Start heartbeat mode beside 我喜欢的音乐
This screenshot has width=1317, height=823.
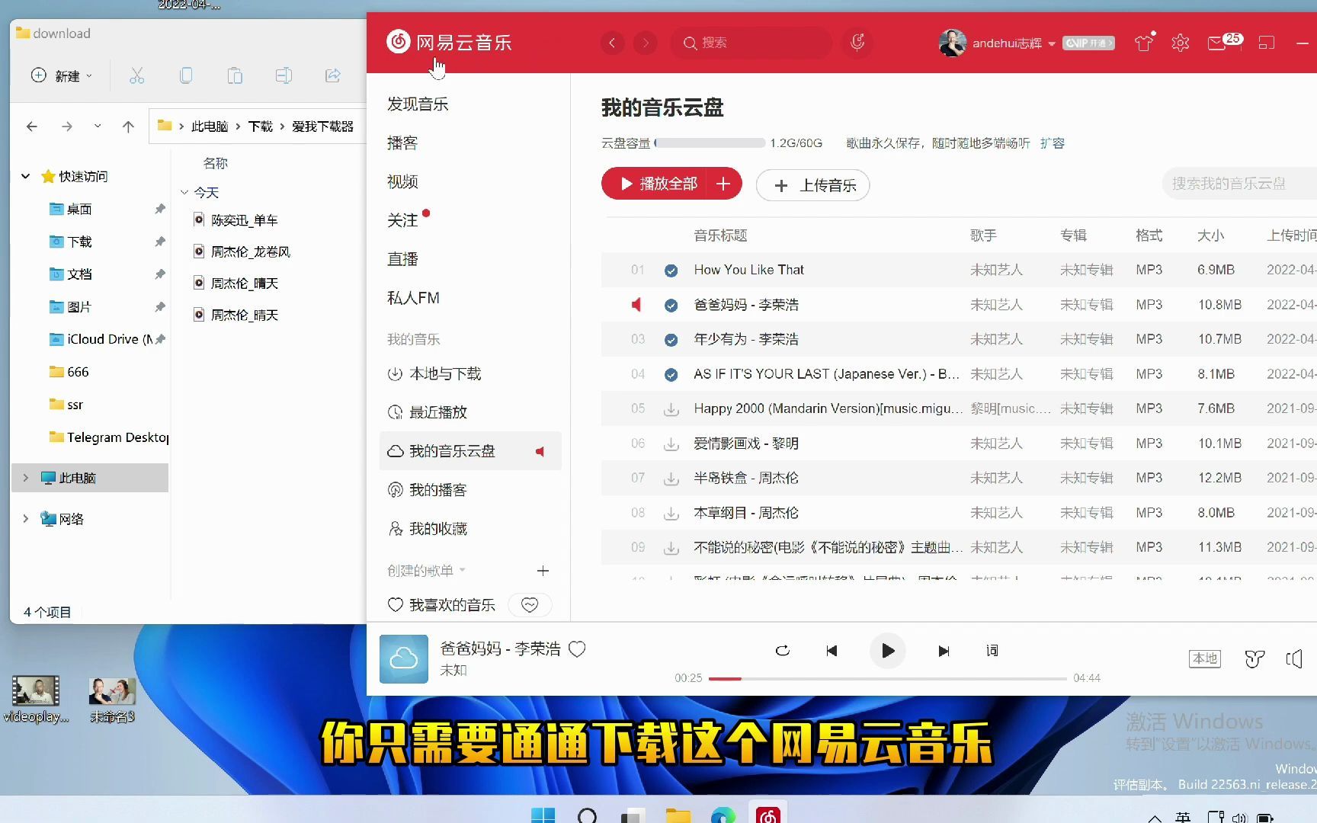530,604
